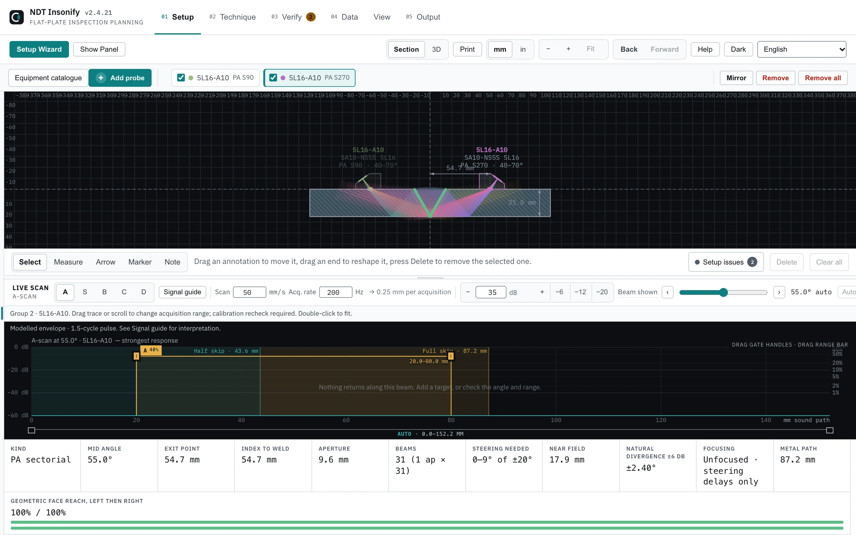Image resolution: width=856 pixels, height=535 pixels.
Task: Zoom in with the plus view button
Action: 569,49
